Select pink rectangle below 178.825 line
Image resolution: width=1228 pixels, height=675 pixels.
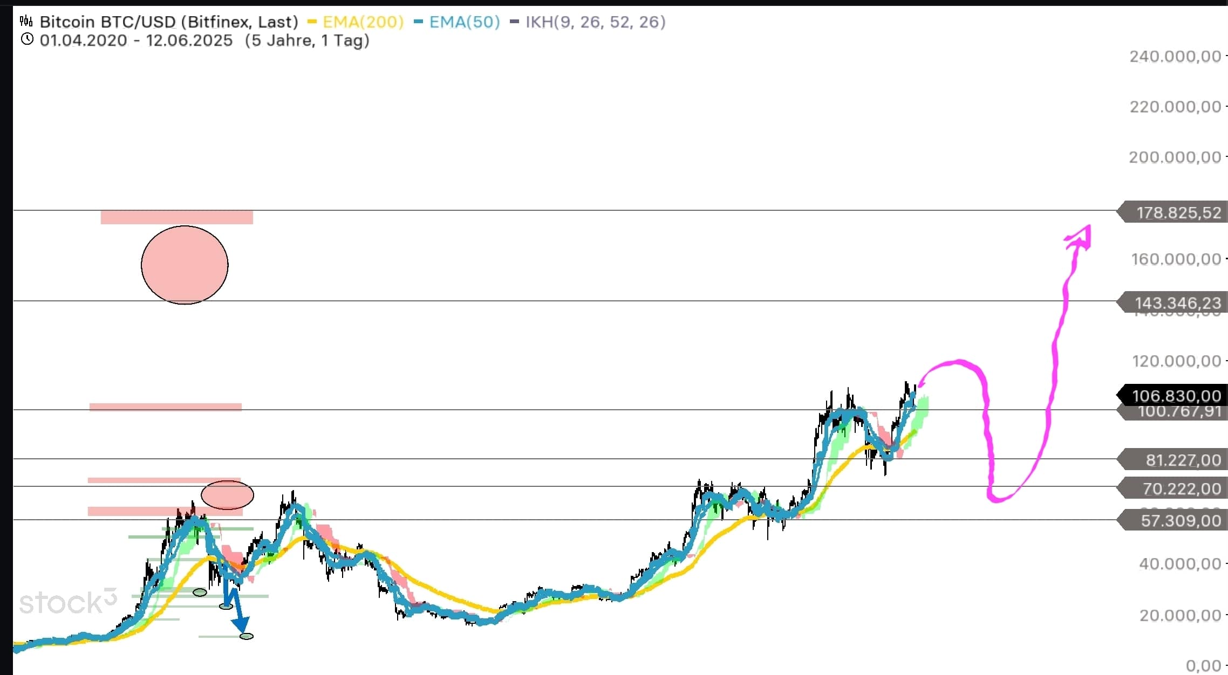pyautogui.click(x=176, y=217)
